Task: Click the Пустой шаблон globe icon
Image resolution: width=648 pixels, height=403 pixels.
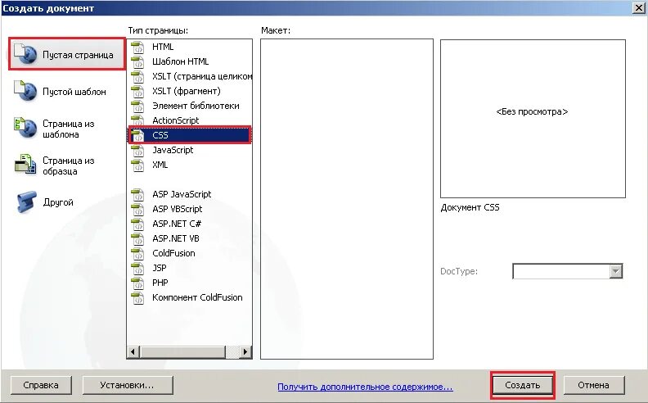Action: click(x=25, y=91)
